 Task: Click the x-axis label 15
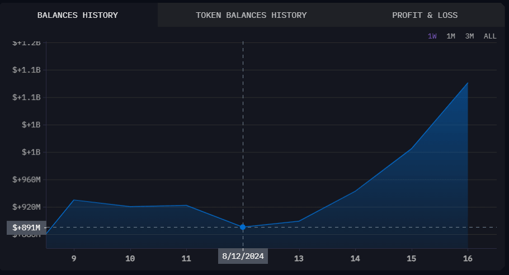[411, 258]
